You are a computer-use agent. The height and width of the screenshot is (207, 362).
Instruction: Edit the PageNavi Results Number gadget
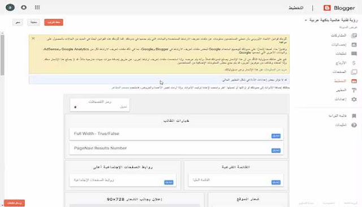pyautogui.click(x=276, y=150)
